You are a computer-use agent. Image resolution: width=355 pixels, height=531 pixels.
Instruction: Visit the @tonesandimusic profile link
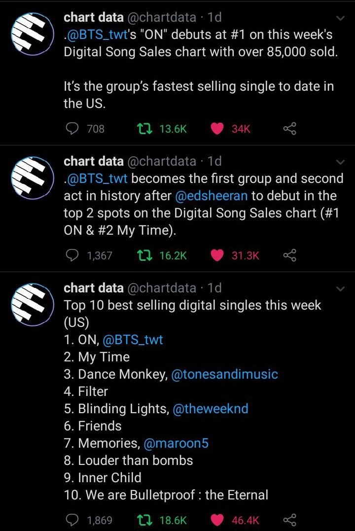click(224, 374)
